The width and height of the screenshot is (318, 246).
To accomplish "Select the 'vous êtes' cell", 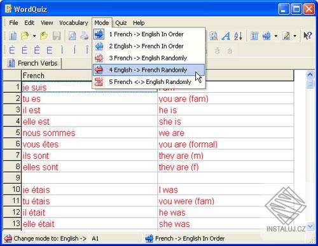I will pos(90,144).
